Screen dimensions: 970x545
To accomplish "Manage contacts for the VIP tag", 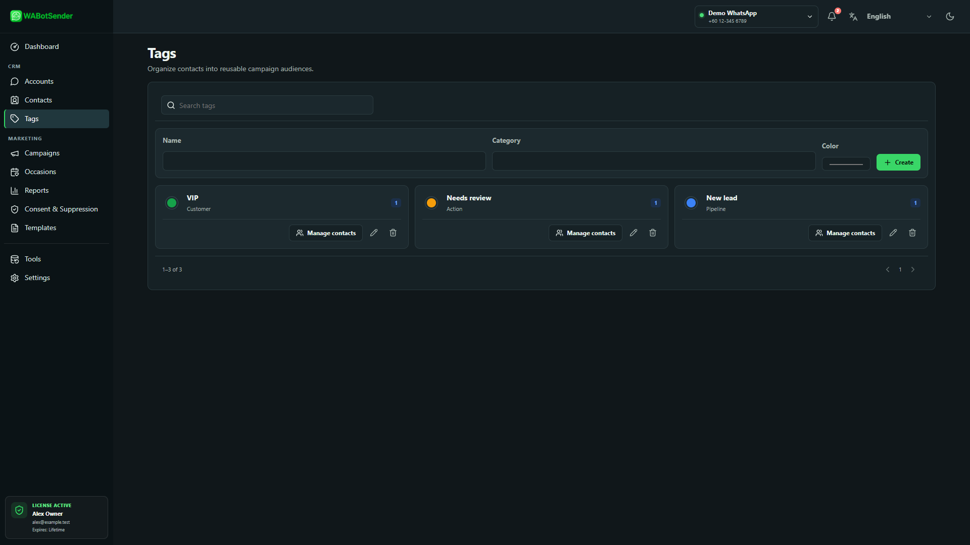I will 326,233.
